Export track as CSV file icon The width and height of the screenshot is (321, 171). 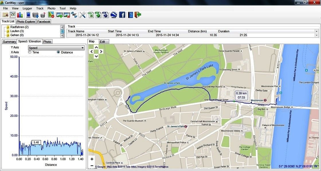[x=91, y=15]
